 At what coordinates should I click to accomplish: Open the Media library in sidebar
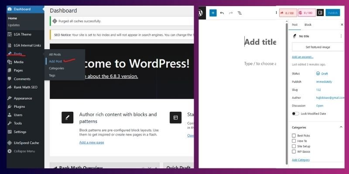tap(18, 62)
